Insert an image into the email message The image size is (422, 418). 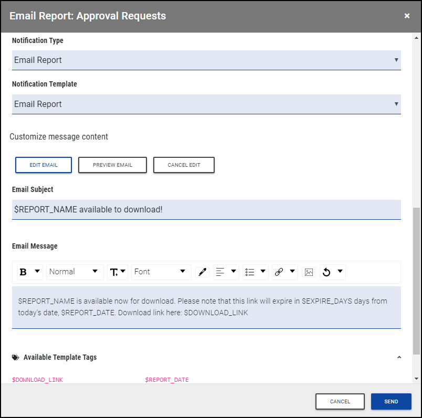(309, 272)
